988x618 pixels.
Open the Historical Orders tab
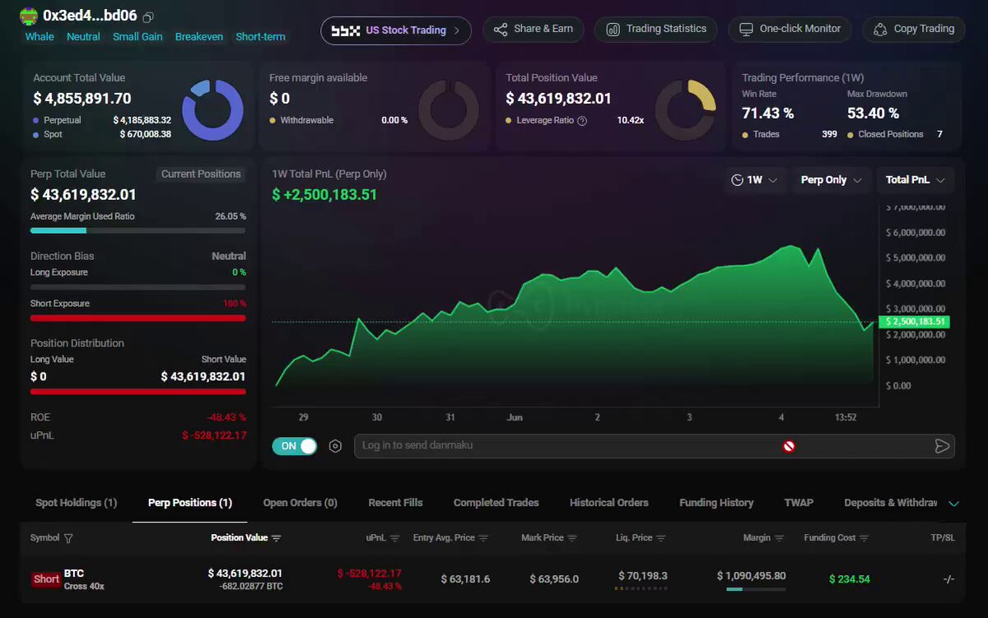point(609,503)
